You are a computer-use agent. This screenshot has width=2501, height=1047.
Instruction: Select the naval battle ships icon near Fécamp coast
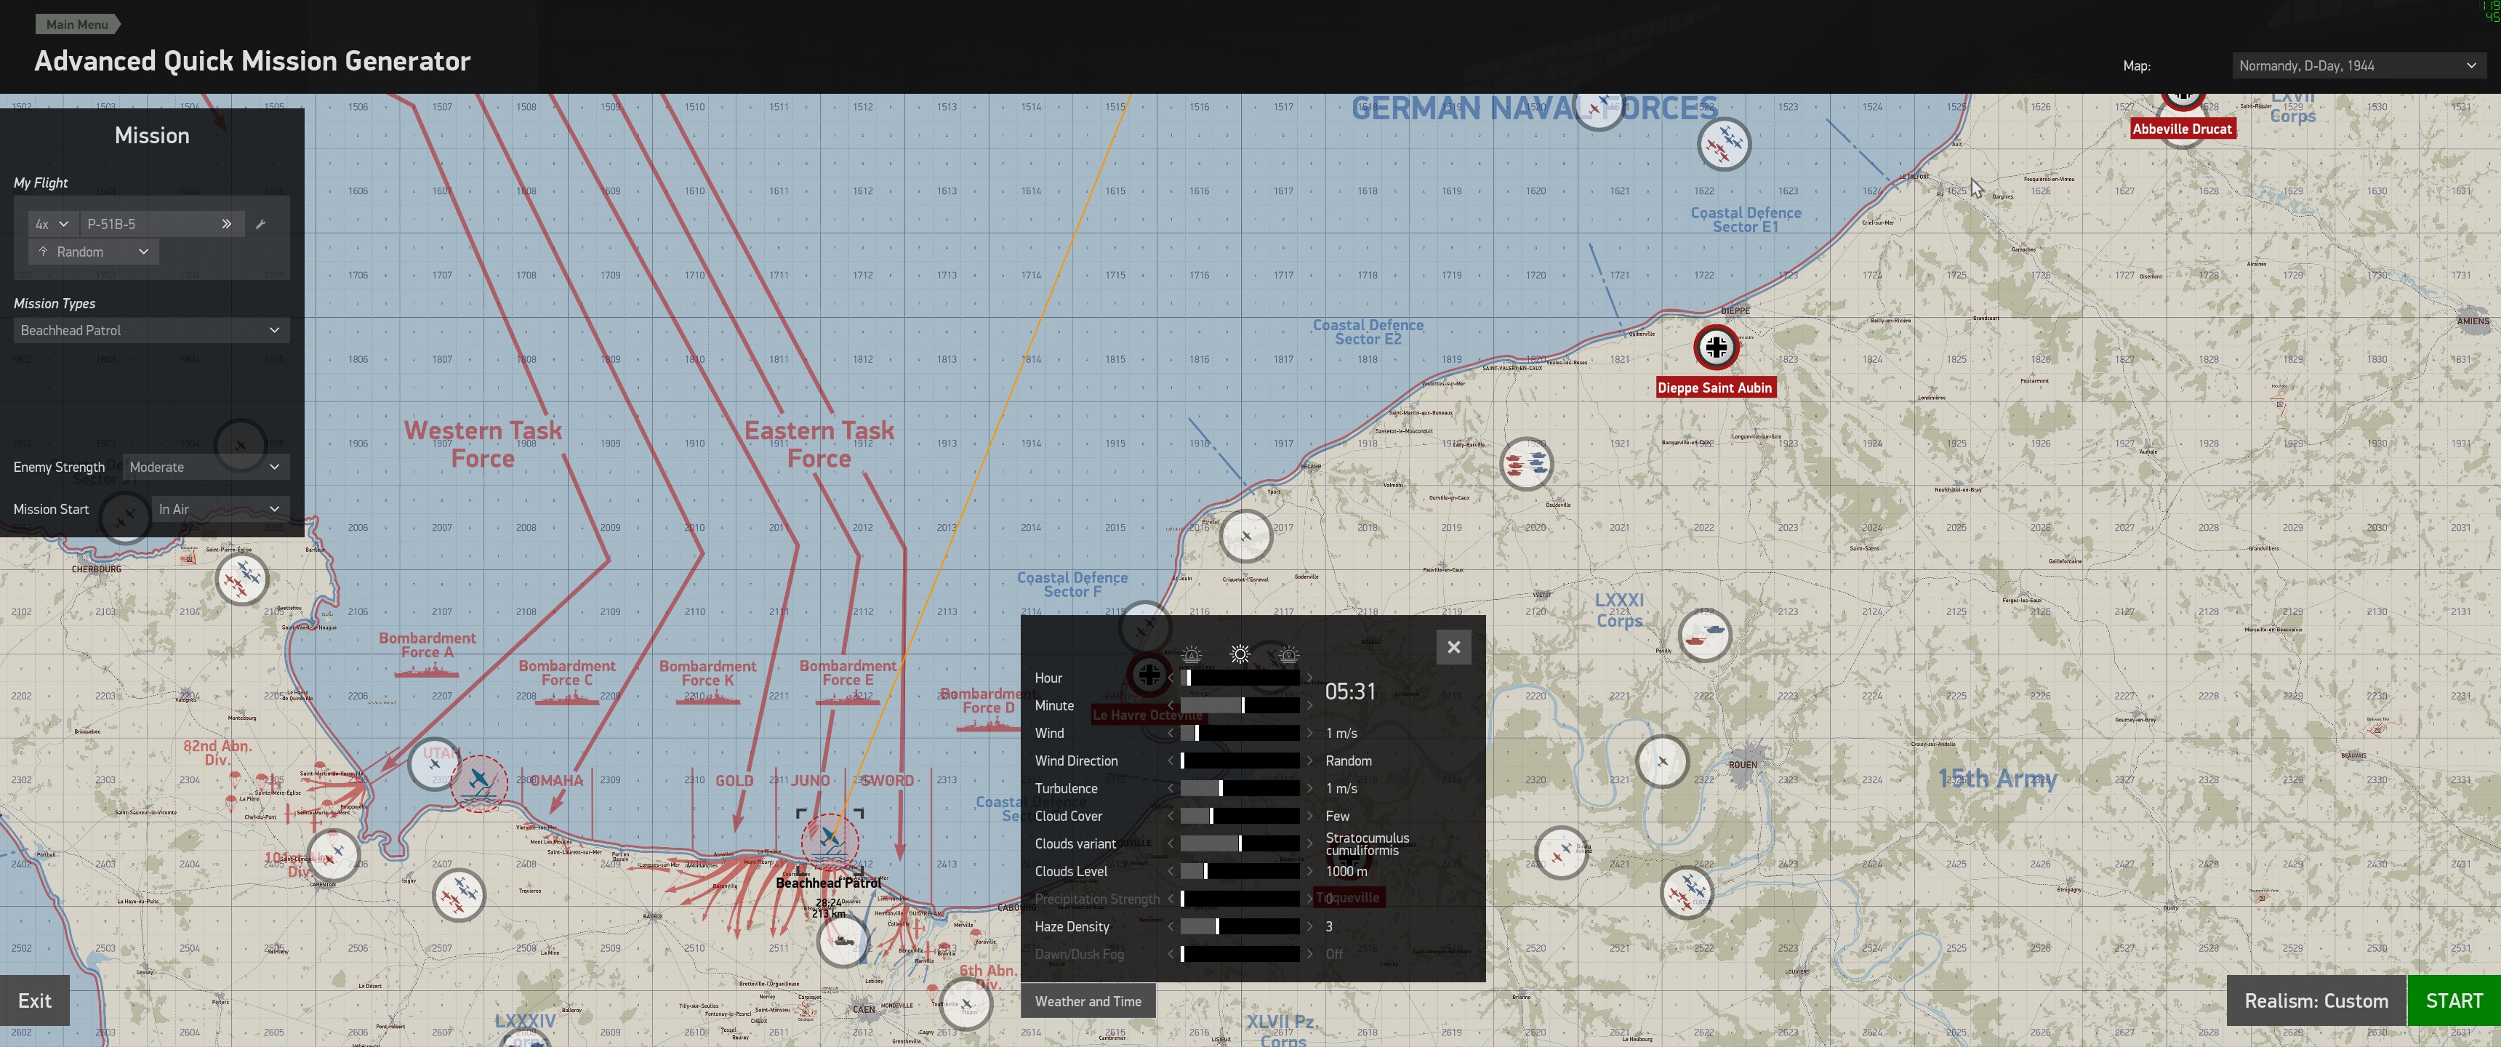(1526, 463)
